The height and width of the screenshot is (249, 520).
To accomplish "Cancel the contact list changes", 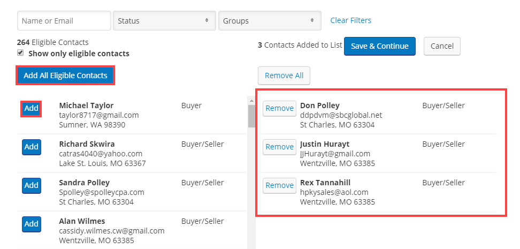I will pyautogui.click(x=442, y=46).
